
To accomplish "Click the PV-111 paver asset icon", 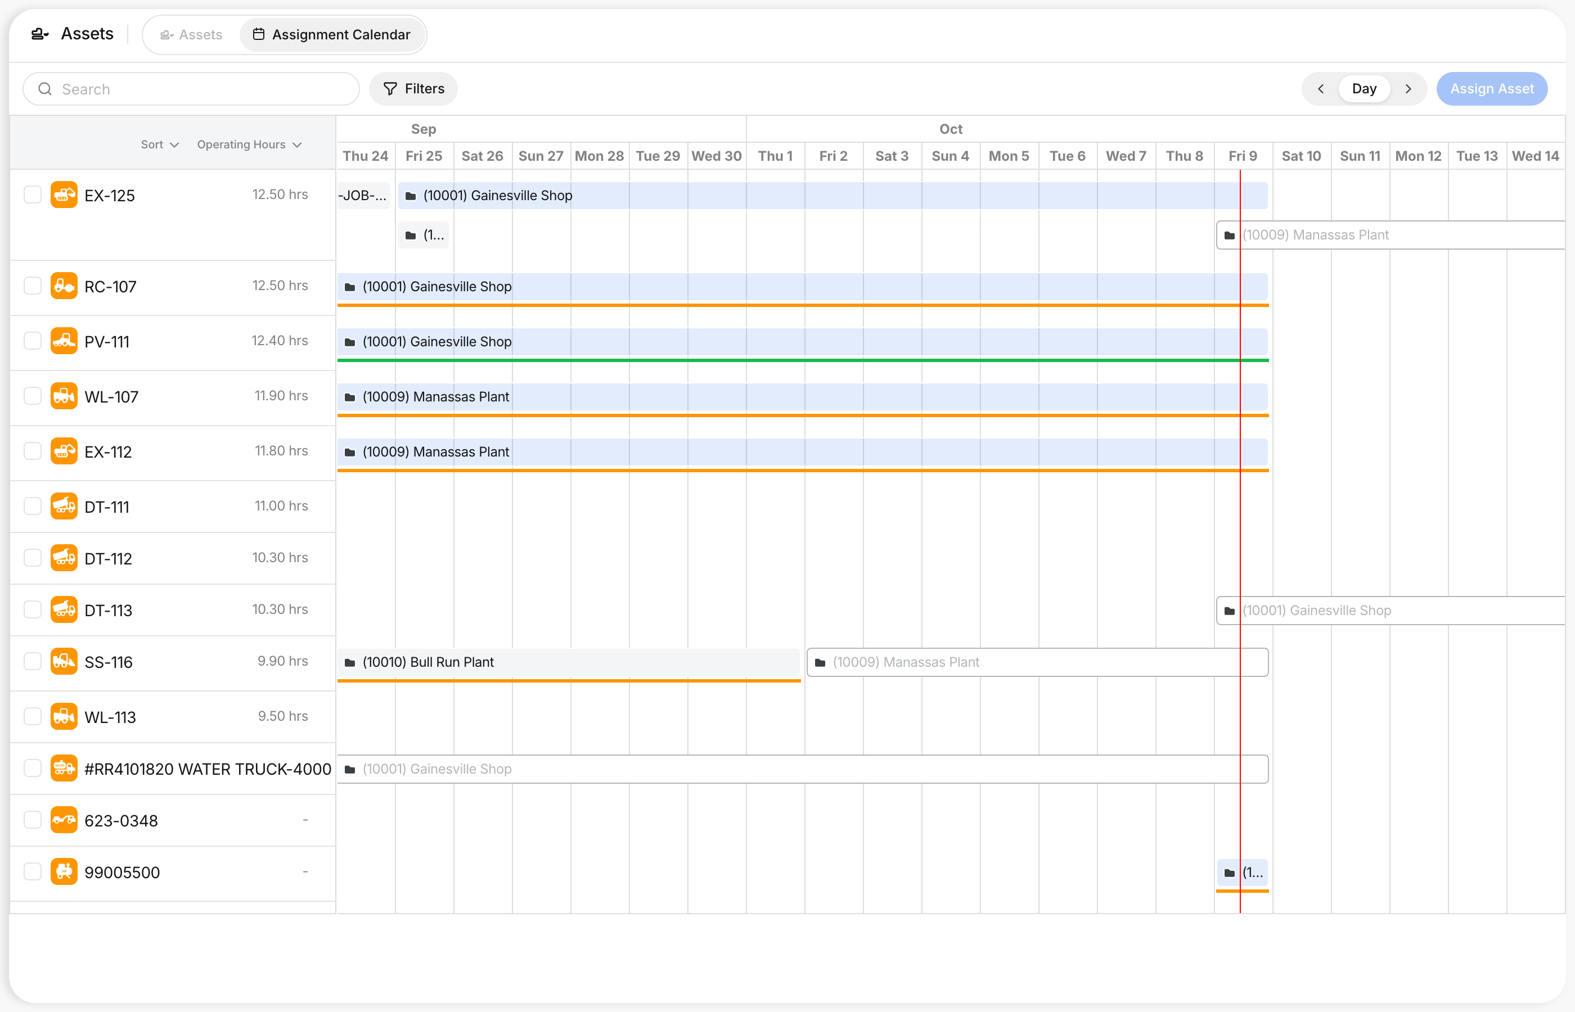I will point(64,341).
